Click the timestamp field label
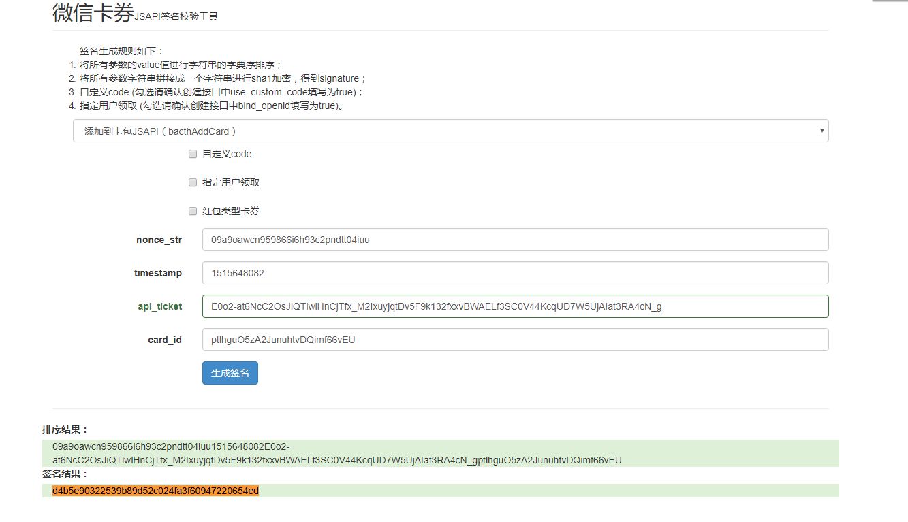 point(158,273)
